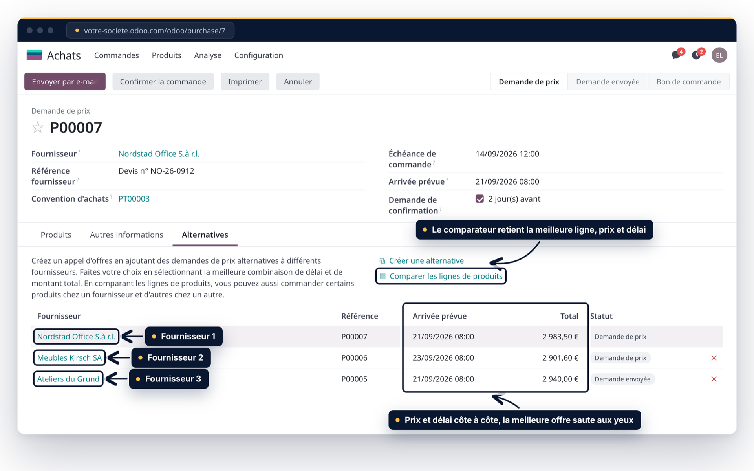Screen dimensions: 754x471
Task: Click Créer une alternative link
Action: [x=426, y=261]
